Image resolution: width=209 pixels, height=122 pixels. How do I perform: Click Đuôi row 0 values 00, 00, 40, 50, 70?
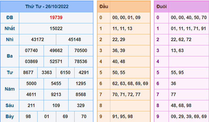click(189, 18)
